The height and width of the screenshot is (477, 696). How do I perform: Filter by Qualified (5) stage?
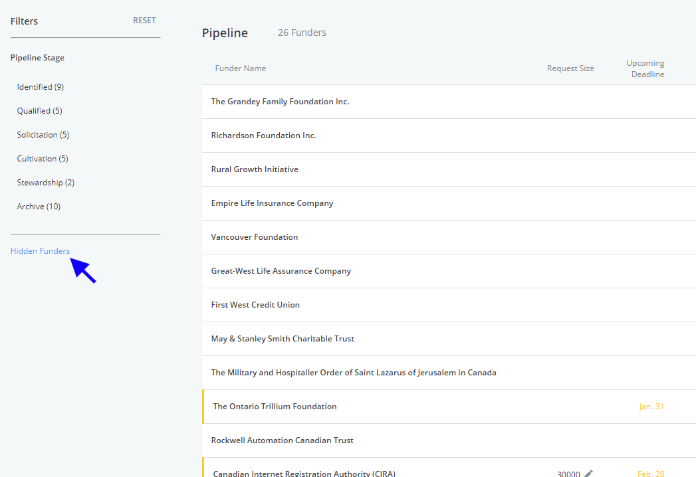(x=39, y=111)
